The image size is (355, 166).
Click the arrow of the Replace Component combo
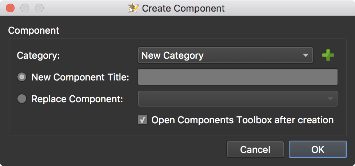click(330, 99)
